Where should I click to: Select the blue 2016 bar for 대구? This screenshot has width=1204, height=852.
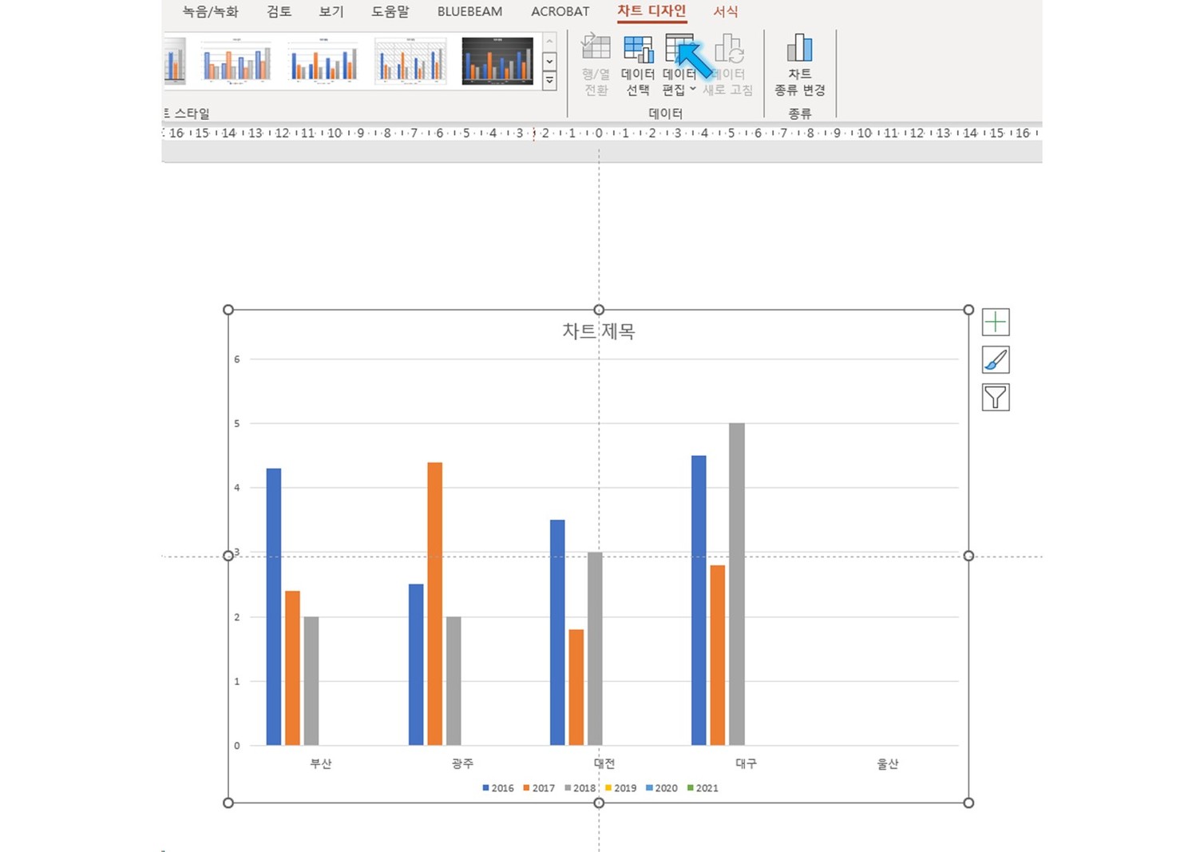(699, 600)
